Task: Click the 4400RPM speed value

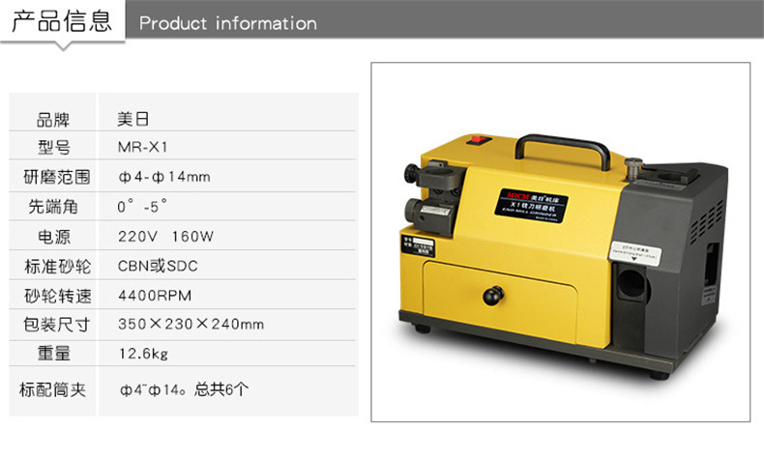Action: coord(155,296)
